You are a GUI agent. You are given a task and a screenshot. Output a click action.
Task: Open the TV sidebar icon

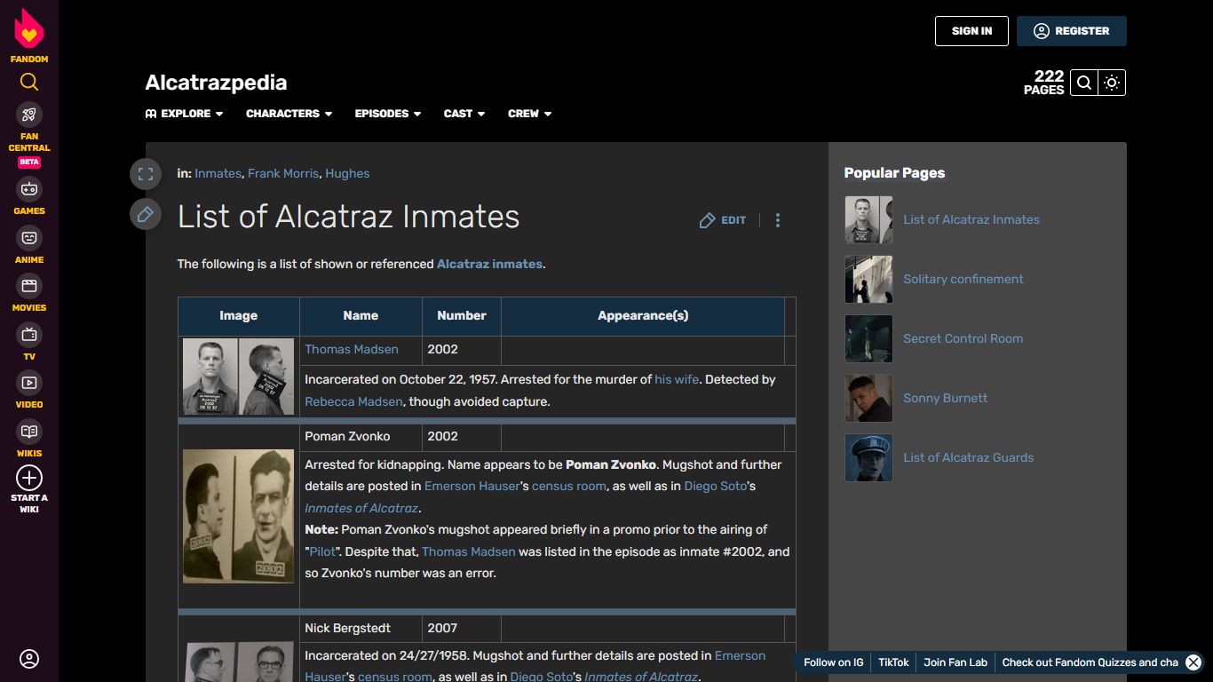[29, 335]
